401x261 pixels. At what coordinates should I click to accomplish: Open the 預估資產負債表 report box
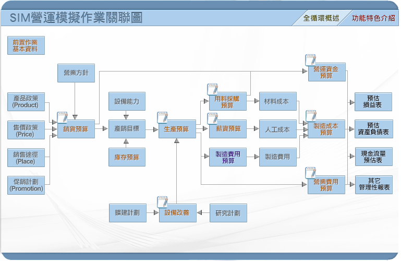(374, 129)
